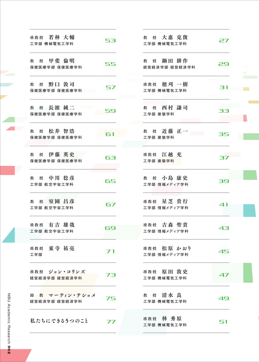Jump to page 65 for 中川 稔彦
259x362 pixels.
tap(111, 181)
